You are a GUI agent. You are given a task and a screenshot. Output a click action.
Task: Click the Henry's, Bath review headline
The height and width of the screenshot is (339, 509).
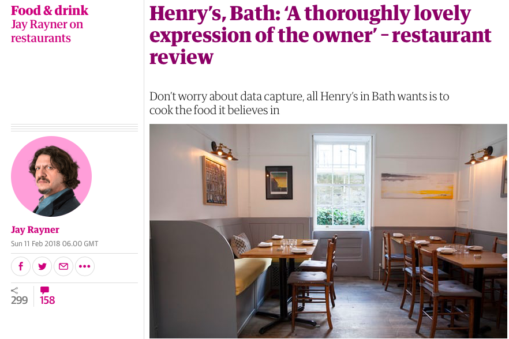pos(320,35)
